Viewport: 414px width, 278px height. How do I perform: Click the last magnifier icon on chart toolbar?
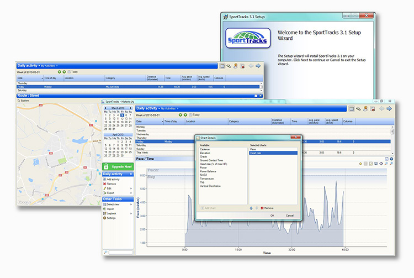pos(391,164)
